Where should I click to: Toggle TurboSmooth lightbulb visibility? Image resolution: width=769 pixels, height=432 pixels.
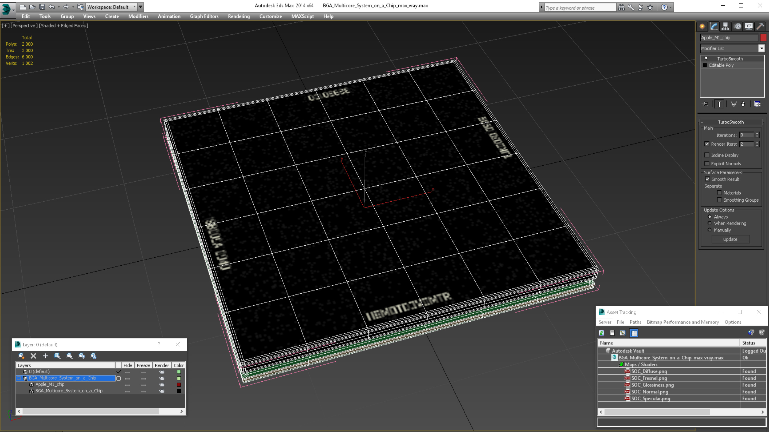point(706,59)
